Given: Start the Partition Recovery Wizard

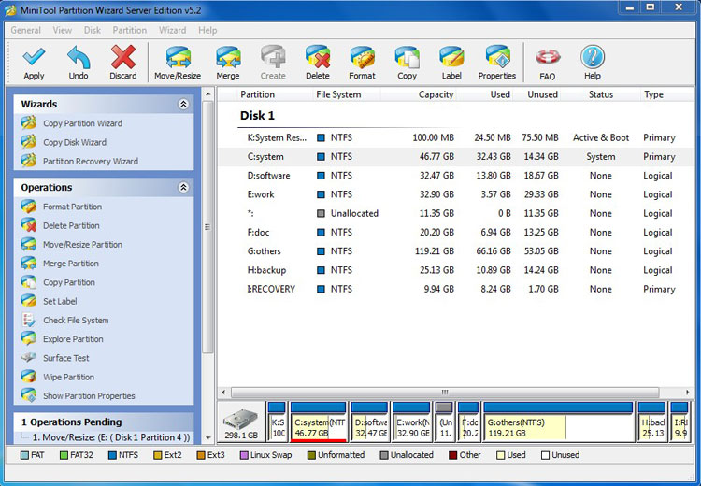Looking at the screenshot, I should pos(91,161).
